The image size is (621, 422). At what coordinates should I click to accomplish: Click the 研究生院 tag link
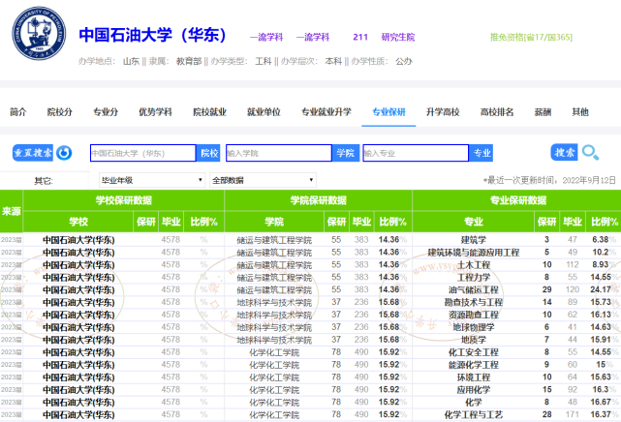coord(397,37)
